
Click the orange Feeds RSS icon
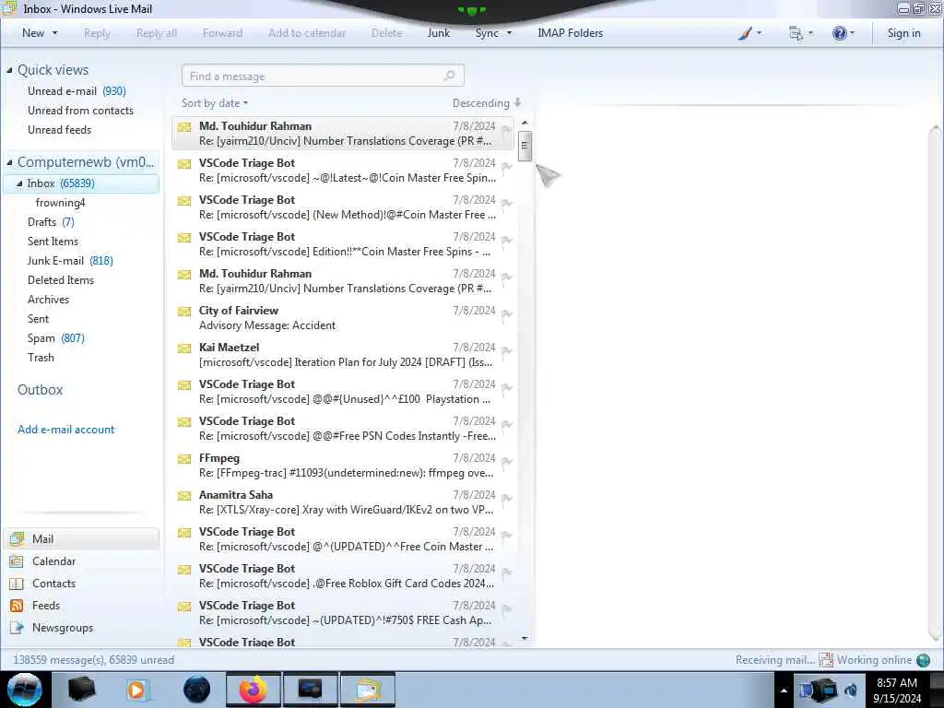pyautogui.click(x=17, y=606)
